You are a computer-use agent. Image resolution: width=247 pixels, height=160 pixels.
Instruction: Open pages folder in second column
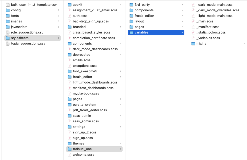(94, 99)
